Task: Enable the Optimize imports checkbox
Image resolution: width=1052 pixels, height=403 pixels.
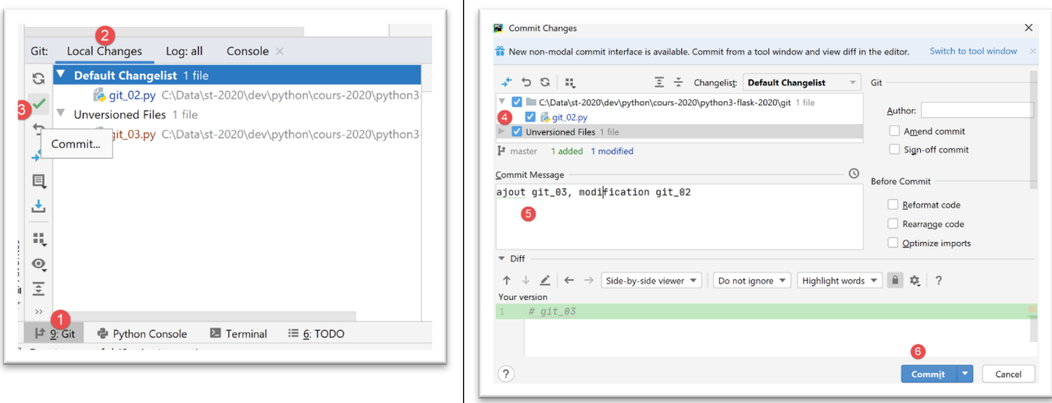Action: click(893, 243)
